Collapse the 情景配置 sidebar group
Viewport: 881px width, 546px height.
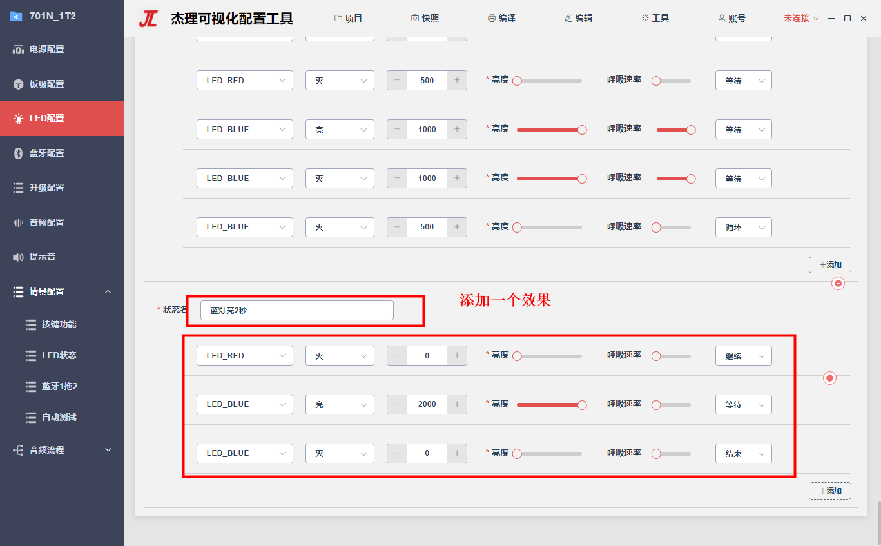(x=62, y=292)
